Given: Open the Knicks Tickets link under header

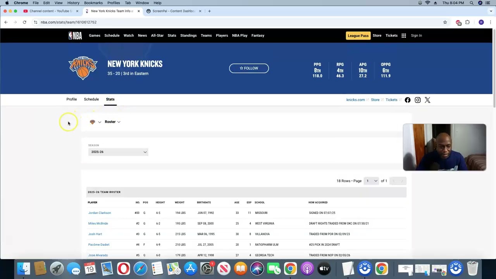Looking at the screenshot, I should [391, 100].
